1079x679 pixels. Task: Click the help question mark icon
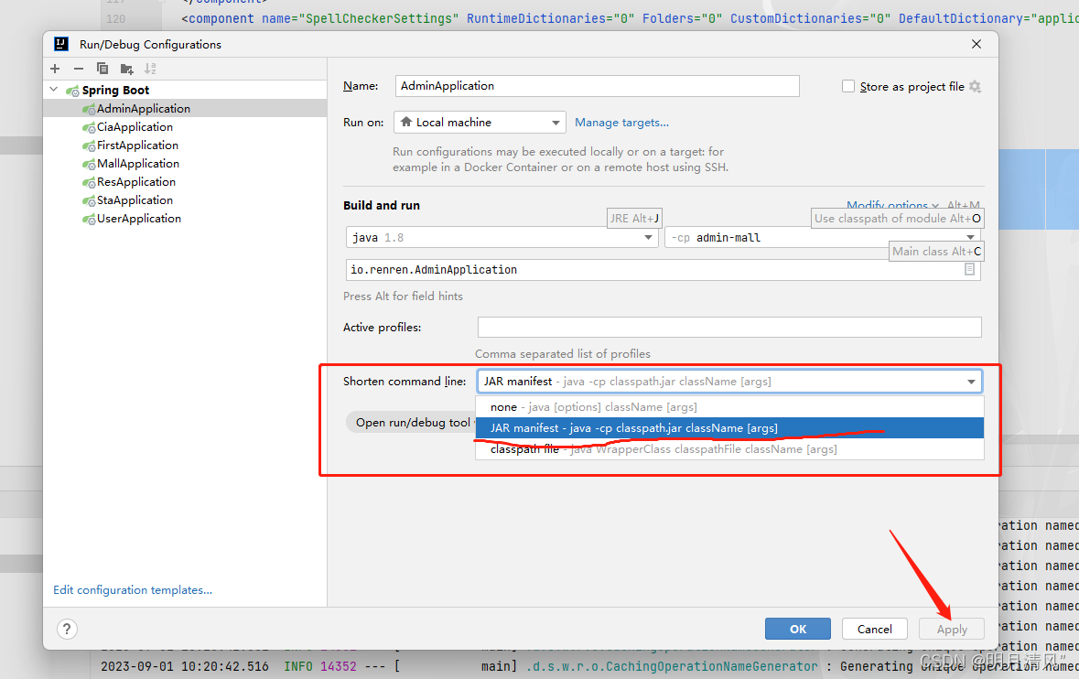[x=66, y=629]
